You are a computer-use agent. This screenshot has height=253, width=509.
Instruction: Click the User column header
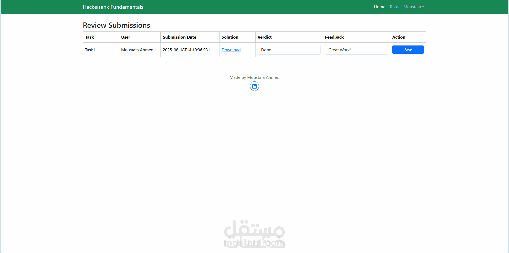tap(140, 37)
